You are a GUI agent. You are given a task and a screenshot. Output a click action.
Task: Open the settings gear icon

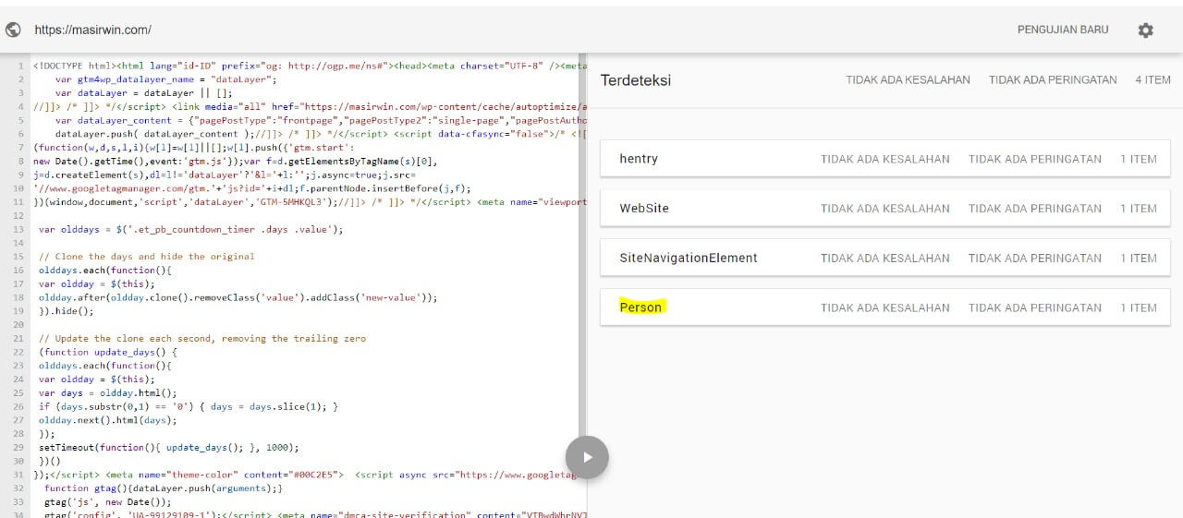pos(1145,30)
